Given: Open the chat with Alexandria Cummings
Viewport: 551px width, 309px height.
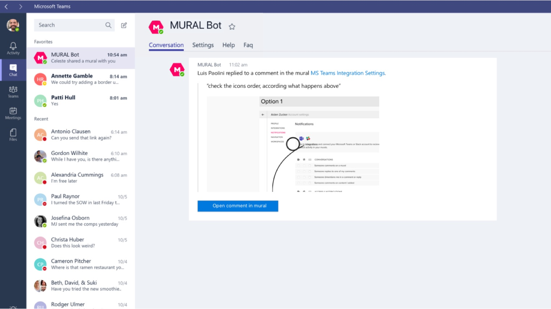Looking at the screenshot, I should (81, 178).
